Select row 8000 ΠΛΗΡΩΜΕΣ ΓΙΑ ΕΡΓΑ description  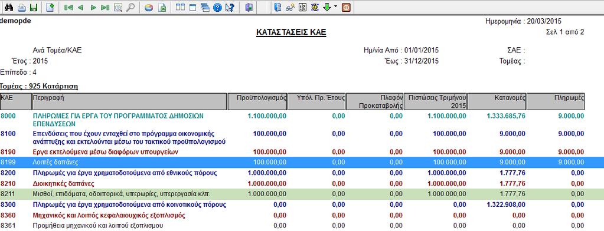pos(118,120)
